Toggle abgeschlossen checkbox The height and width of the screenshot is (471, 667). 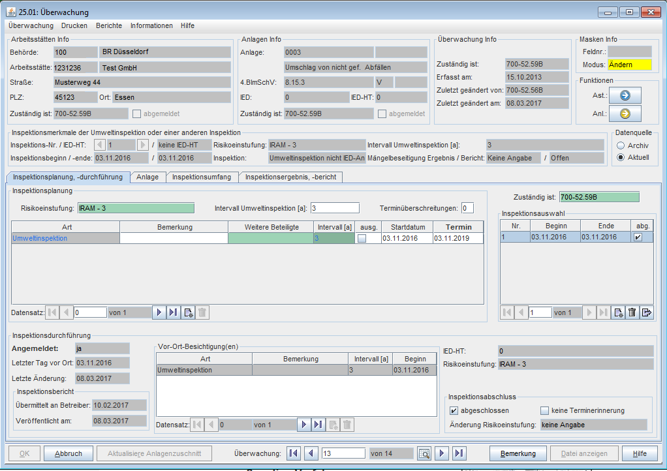pyautogui.click(x=454, y=410)
